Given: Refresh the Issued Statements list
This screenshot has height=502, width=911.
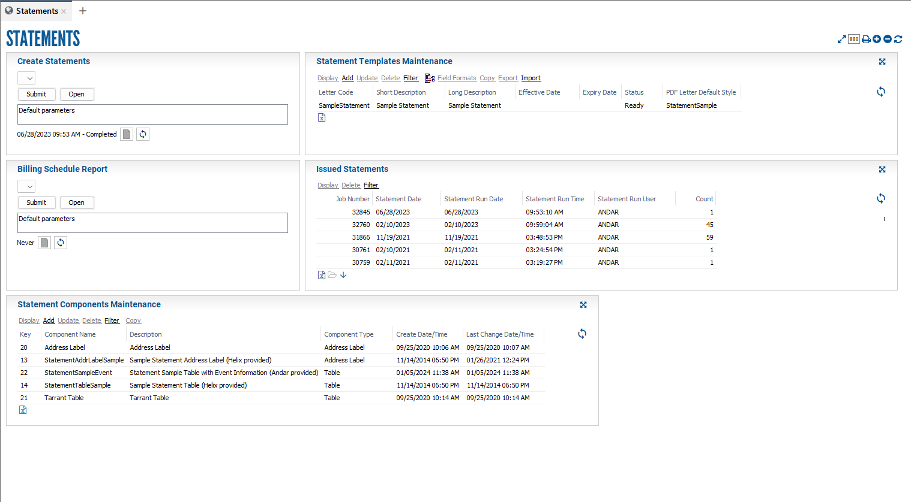Looking at the screenshot, I should (881, 198).
